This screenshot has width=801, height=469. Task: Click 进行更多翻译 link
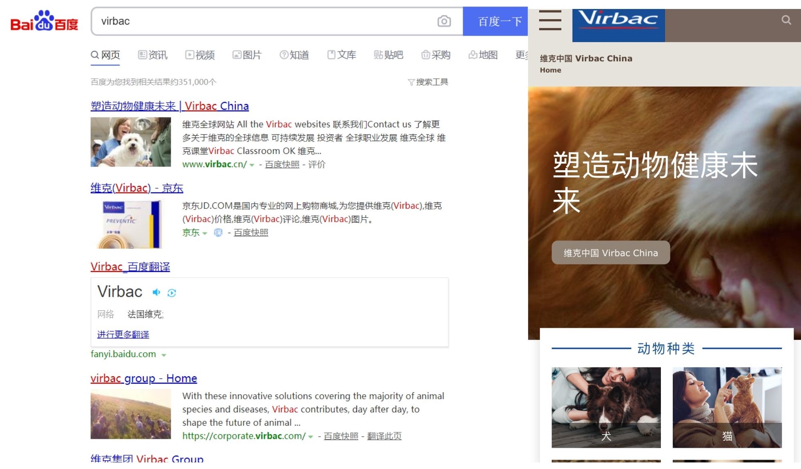point(123,334)
